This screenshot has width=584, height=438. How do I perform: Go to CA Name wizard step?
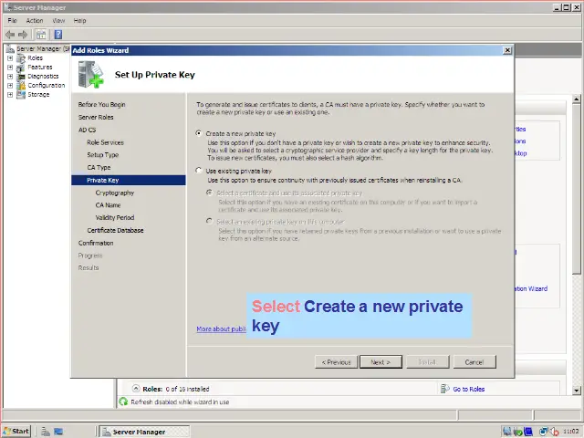(x=108, y=205)
